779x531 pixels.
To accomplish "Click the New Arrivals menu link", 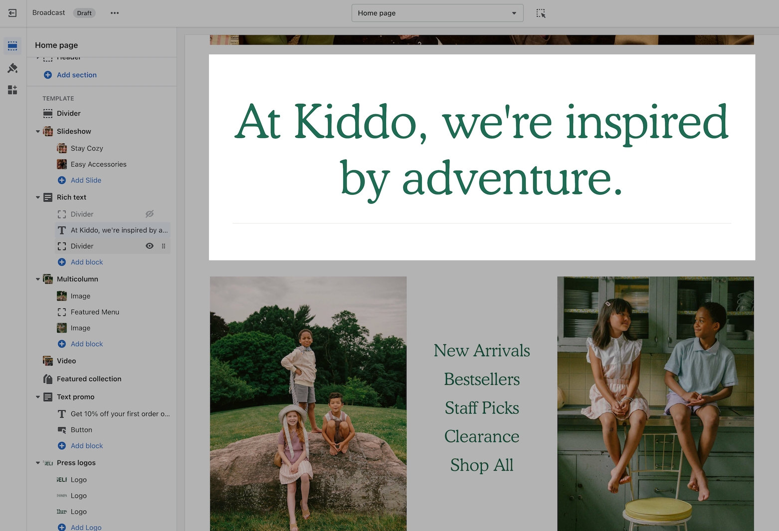I will point(481,351).
